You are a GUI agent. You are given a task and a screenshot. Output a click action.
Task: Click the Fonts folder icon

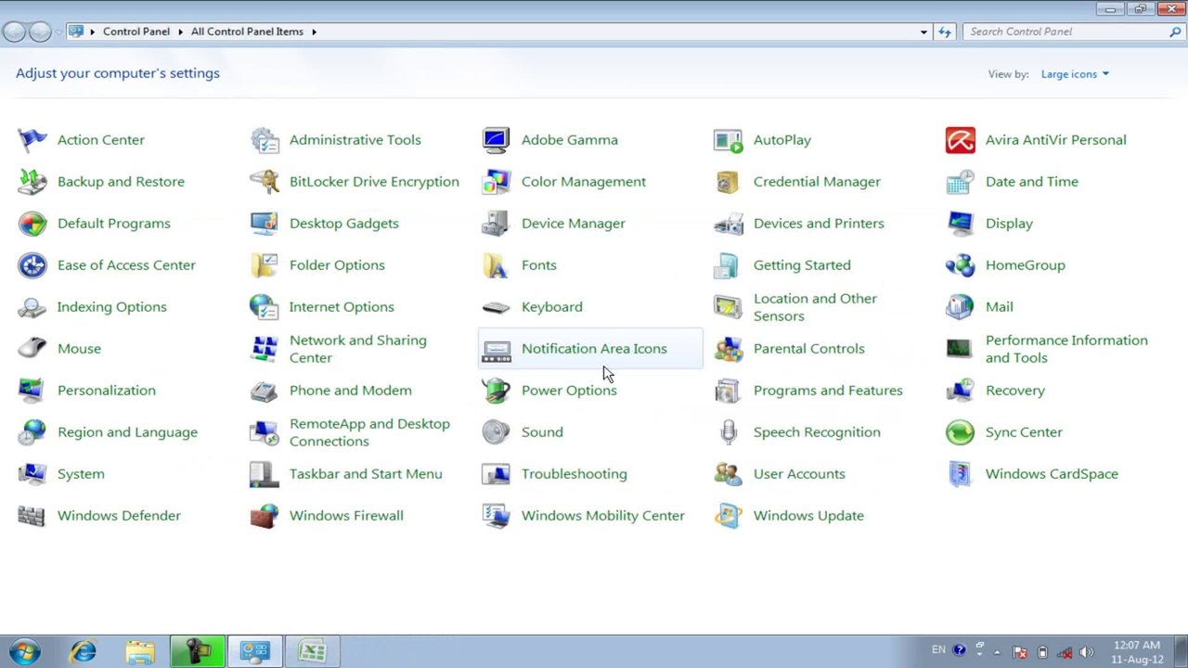[497, 265]
